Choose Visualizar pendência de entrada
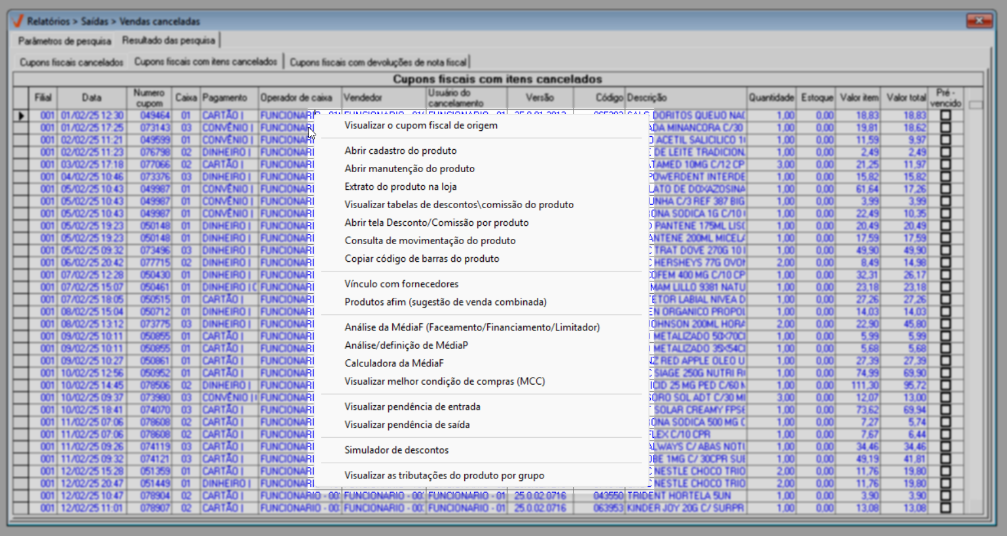 pos(412,407)
